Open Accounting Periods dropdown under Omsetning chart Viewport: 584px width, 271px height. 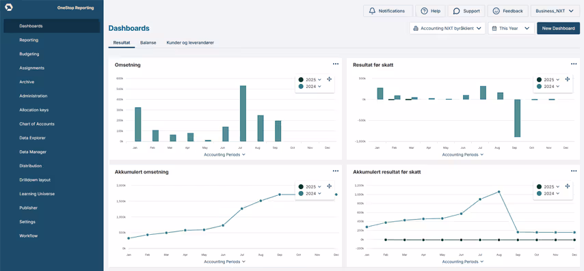[x=224, y=154]
